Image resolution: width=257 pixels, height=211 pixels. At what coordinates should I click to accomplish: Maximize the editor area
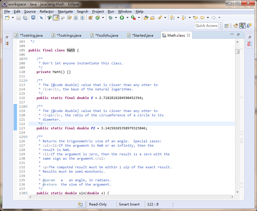click(x=238, y=34)
